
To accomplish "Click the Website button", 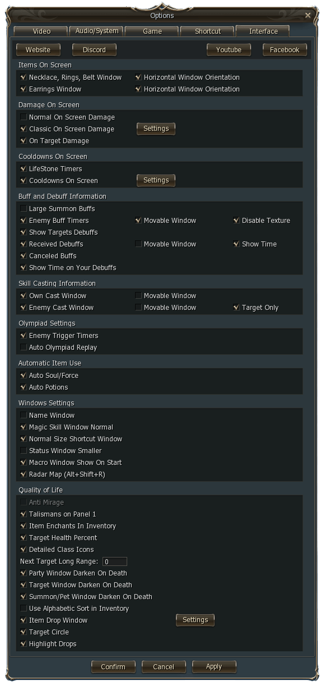I will (x=38, y=50).
